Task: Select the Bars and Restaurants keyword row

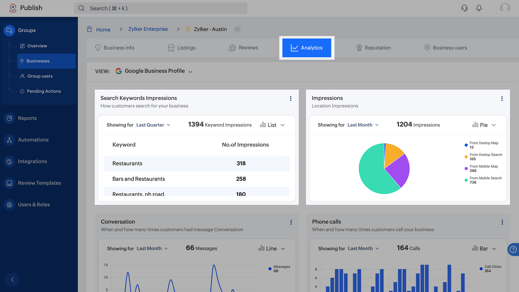Action: point(197,179)
